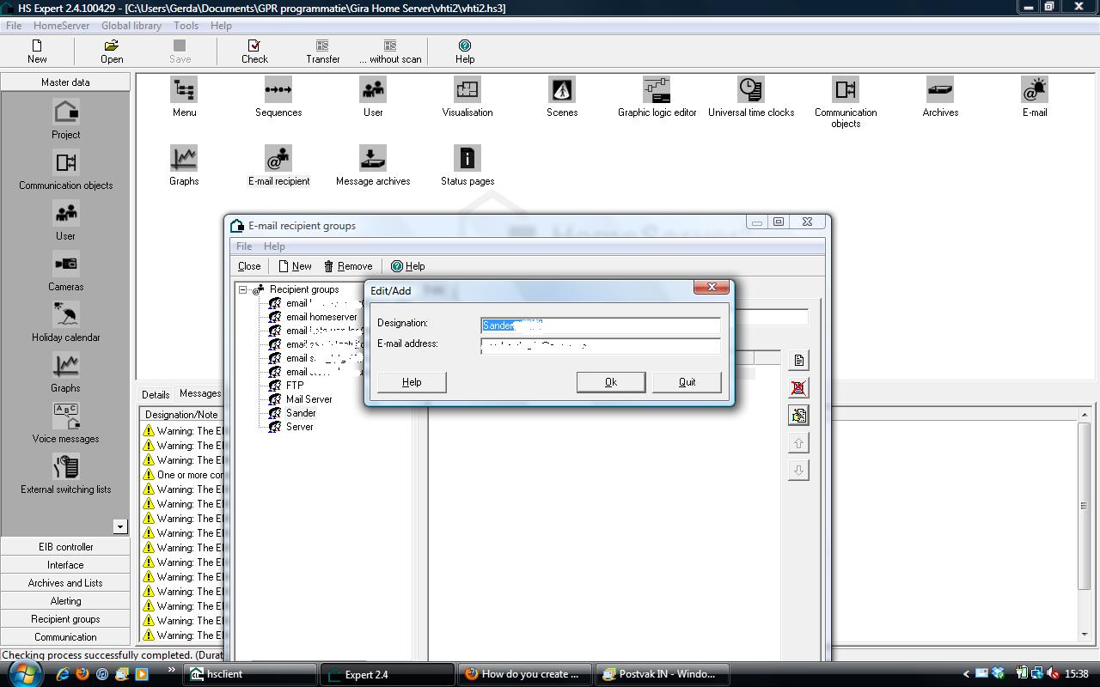
Task: Open the Universal time clocks icon
Action: tap(750, 91)
